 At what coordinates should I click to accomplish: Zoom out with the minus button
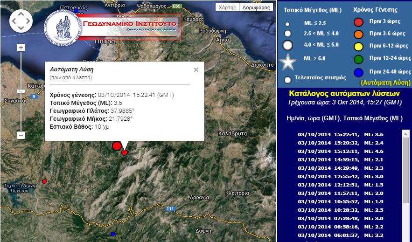[21, 135]
